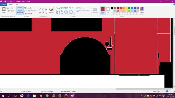
Task: Open the Rodar dropdown
Action: tap(28, 14)
